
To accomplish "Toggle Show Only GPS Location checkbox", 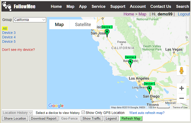I will click(x=83, y=113).
